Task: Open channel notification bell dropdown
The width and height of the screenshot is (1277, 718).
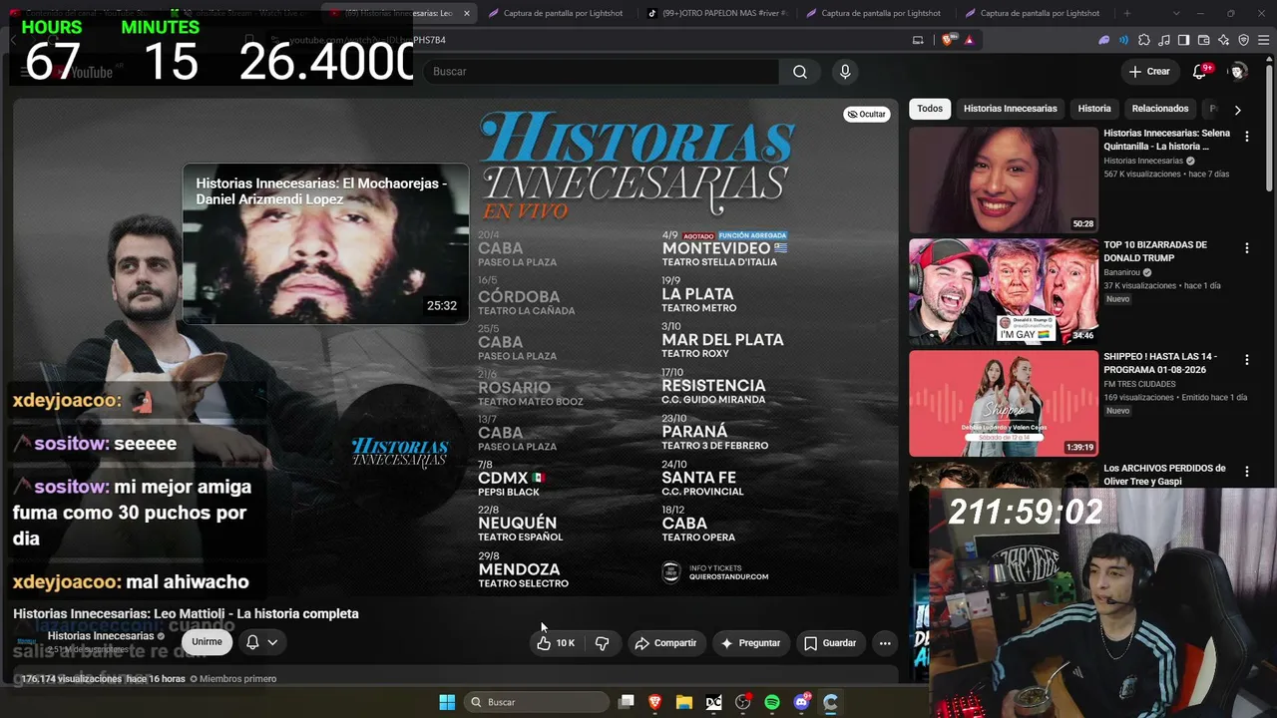Action: 261,642
